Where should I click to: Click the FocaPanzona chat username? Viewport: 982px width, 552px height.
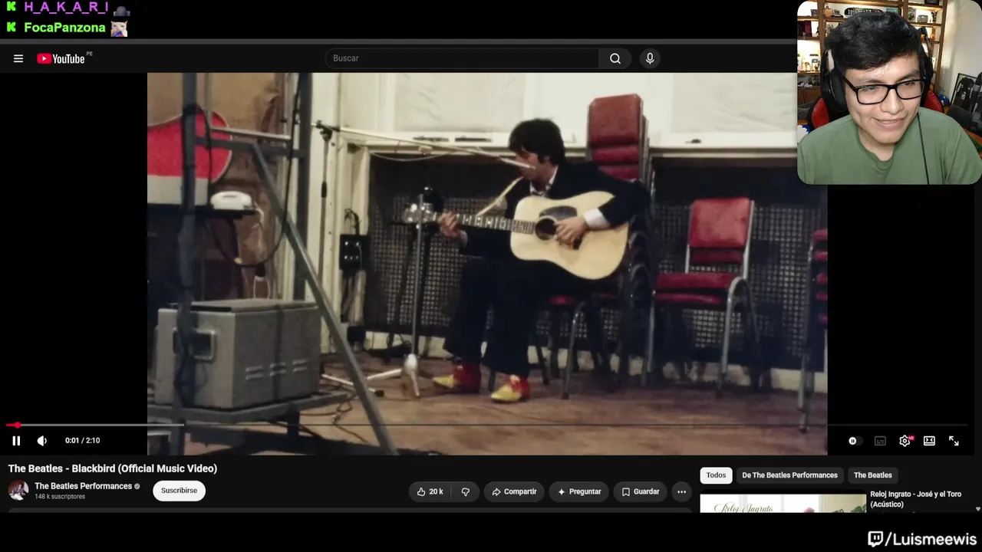(64, 28)
